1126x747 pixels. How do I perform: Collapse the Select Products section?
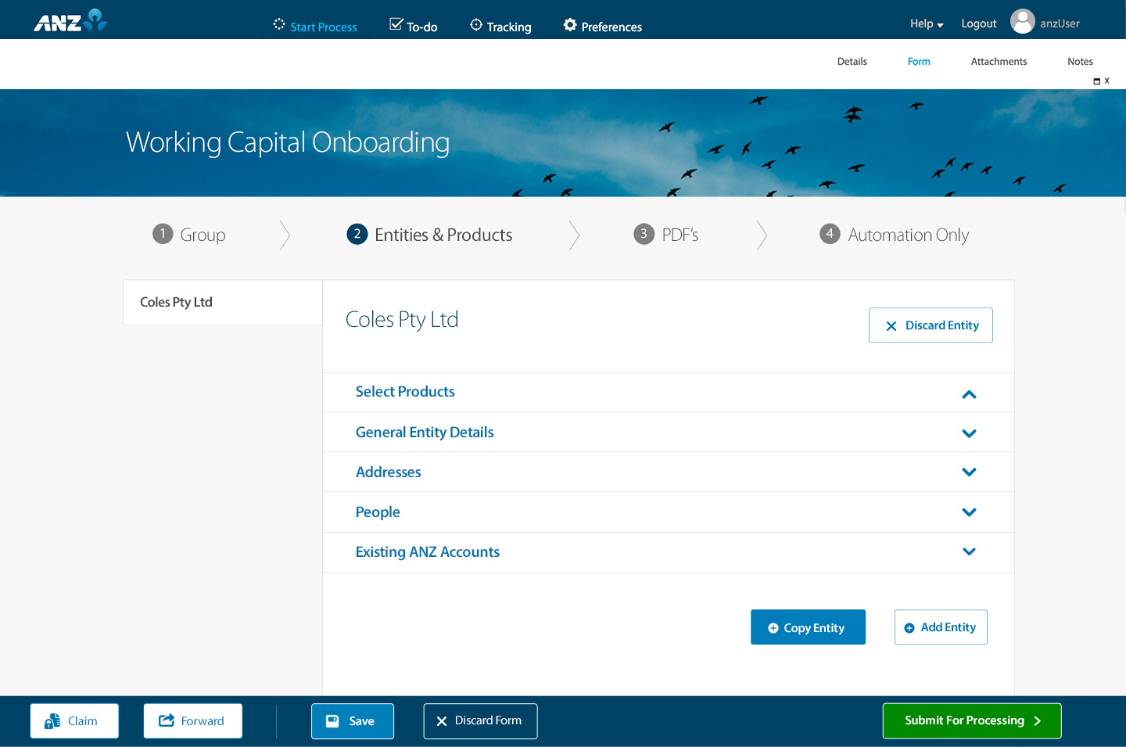coord(969,394)
